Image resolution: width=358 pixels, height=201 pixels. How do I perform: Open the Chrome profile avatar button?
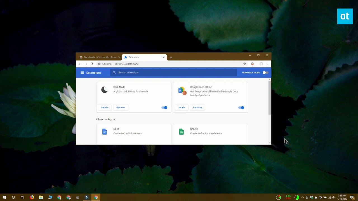tap(261, 64)
